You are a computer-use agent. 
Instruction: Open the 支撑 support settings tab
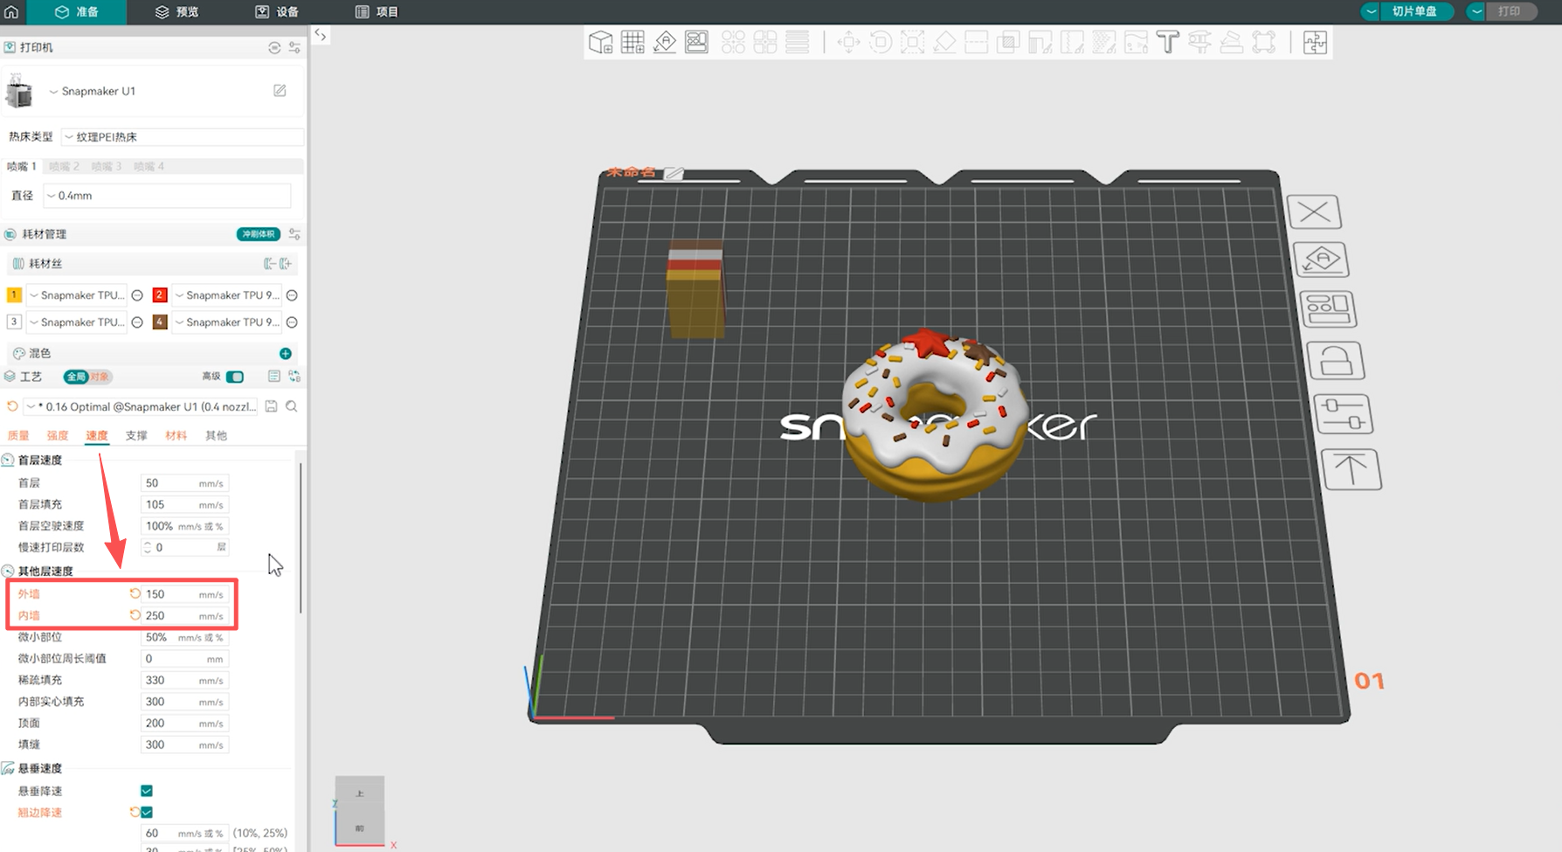pyautogui.click(x=136, y=435)
